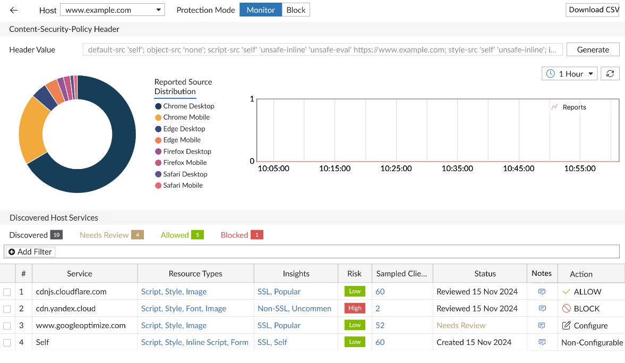Image resolution: width=625 pixels, height=363 pixels.
Task: Click the back arrow icon
Action: pyautogui.click(x=14, y=10)
